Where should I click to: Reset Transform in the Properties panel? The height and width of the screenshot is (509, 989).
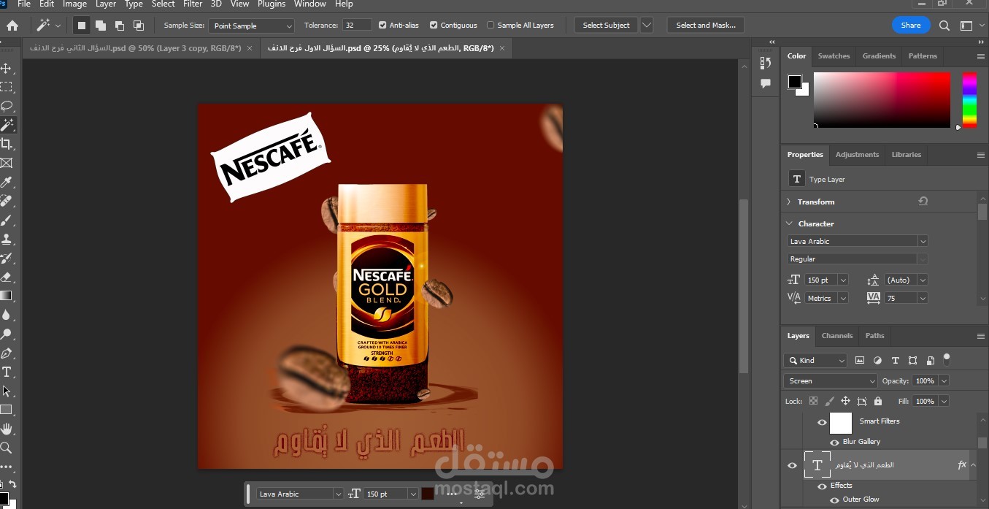coord(923,202)
